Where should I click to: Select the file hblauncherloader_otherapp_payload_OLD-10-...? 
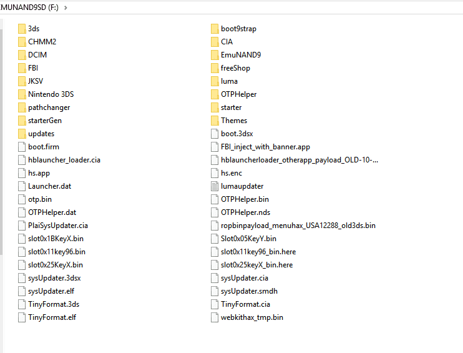300,160
